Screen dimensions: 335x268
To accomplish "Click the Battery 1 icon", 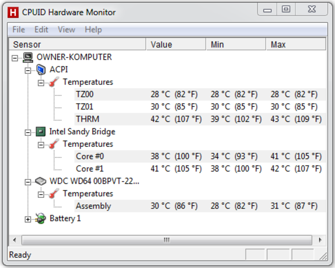I will (x=41, y=218).
